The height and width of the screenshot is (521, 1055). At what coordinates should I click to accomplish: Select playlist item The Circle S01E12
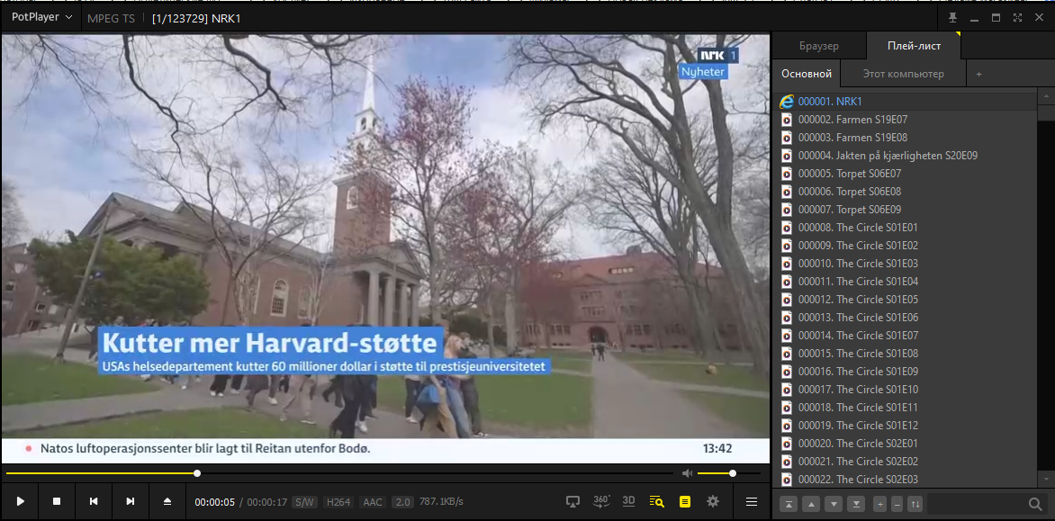tap(905, 426)
